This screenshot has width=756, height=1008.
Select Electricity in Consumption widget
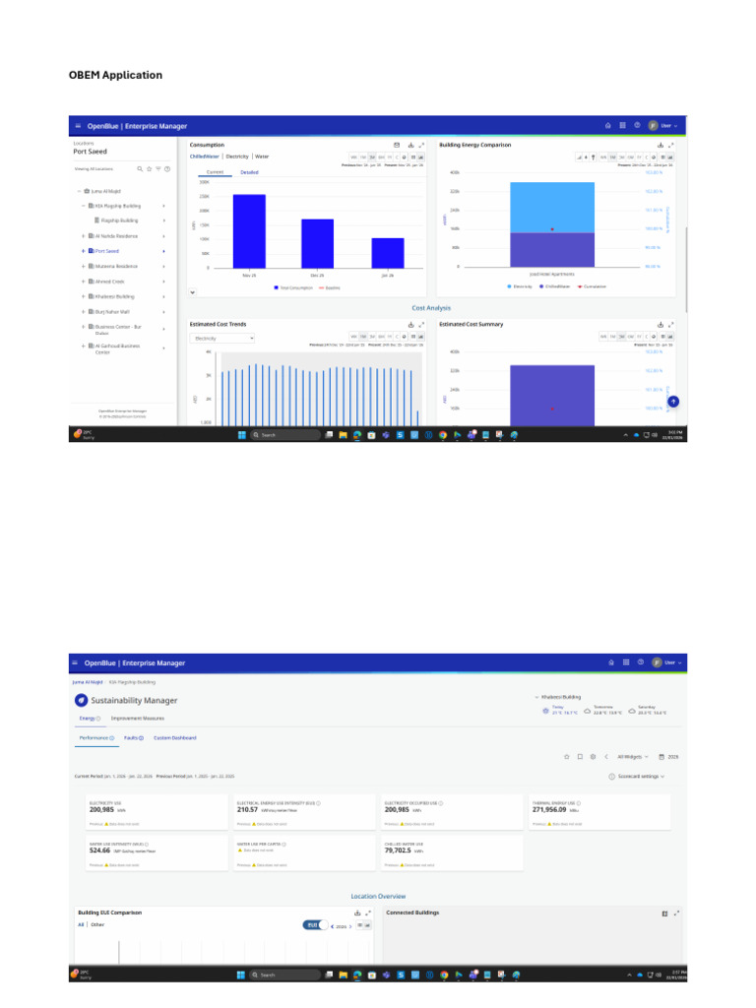[x=237, y=157]
